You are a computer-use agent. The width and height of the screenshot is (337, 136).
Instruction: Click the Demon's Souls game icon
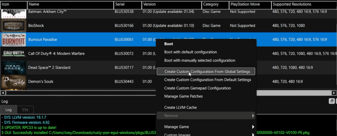pos(13,81)
